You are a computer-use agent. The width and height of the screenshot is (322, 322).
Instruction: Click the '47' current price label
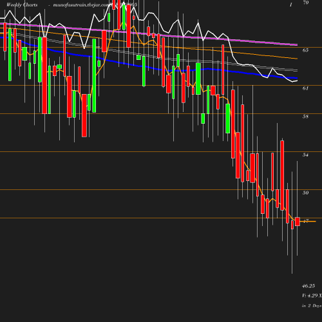[x=306, y=221]
